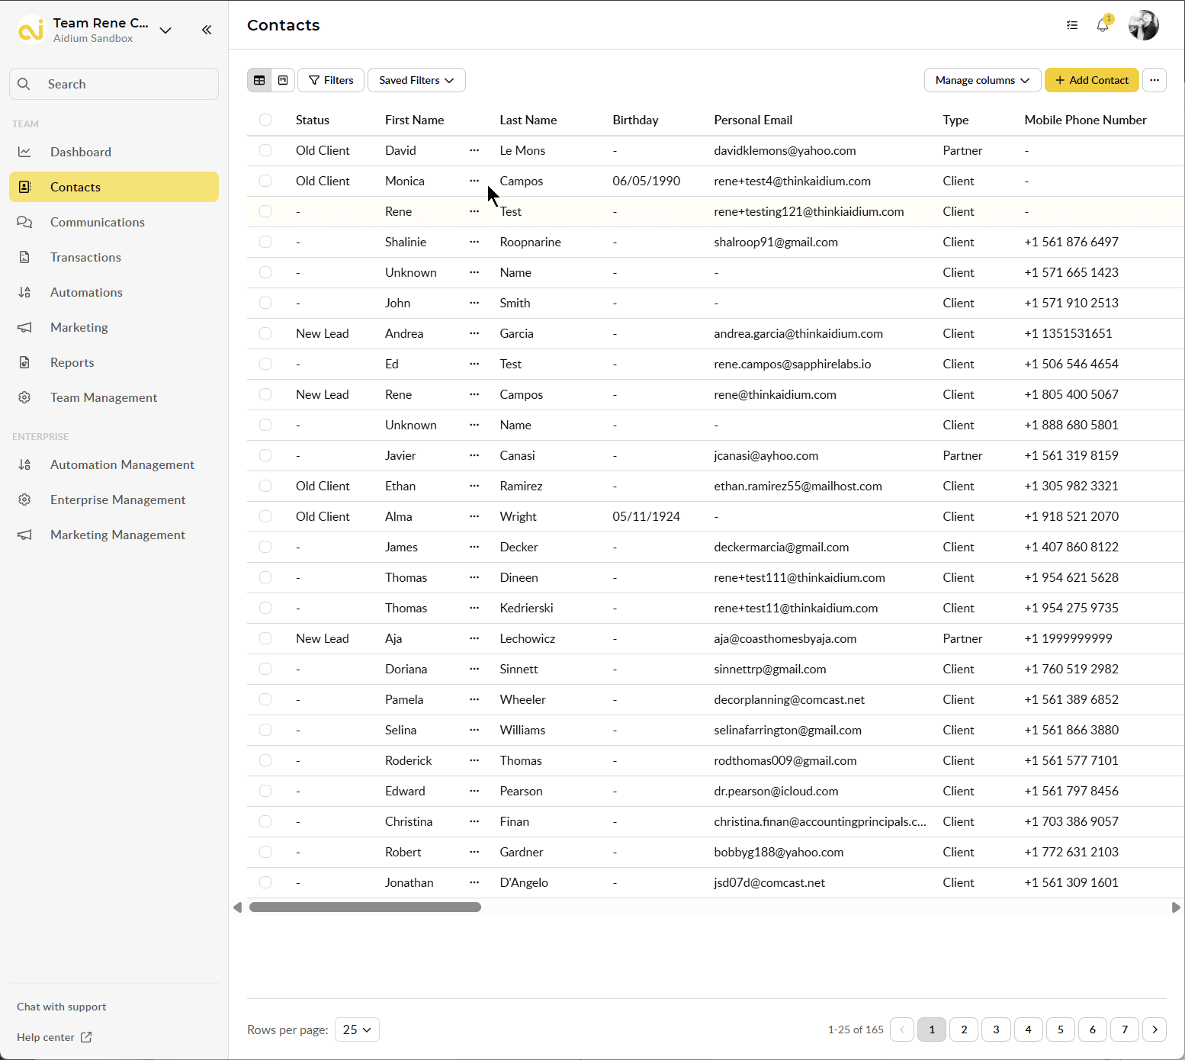Open the Help center link
This screenshot has width=1185, height=1060.
tap(53, 1037)
